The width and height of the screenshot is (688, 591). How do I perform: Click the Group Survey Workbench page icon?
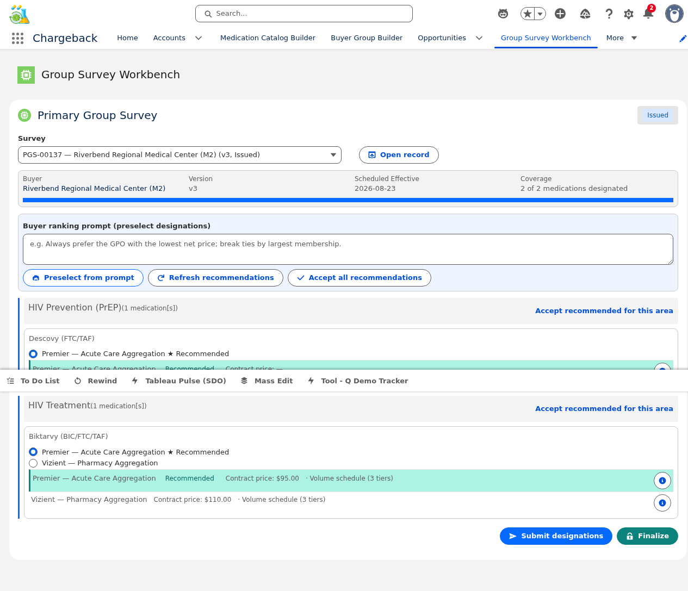pyautogui.click(x=26, y=75)
